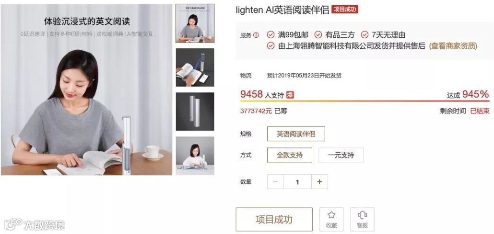This screenshot has width=494, height=234.
Task: Open 客服 headset support icon
Action: (362, 215)
